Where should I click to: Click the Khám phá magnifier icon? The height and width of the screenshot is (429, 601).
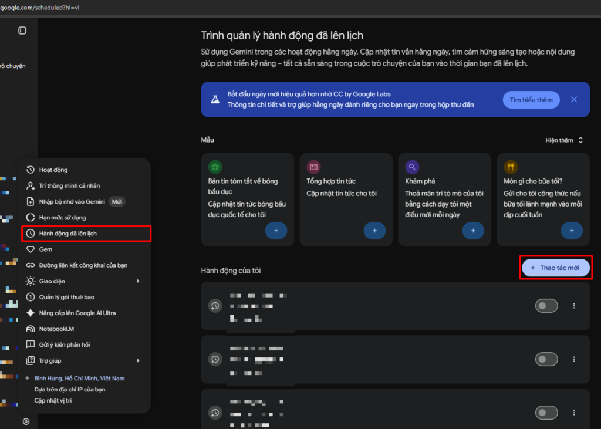[412, 167]
